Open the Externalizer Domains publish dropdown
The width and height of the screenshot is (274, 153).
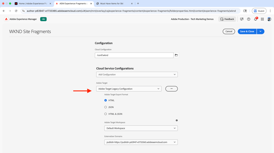click(x=141, y=142)
